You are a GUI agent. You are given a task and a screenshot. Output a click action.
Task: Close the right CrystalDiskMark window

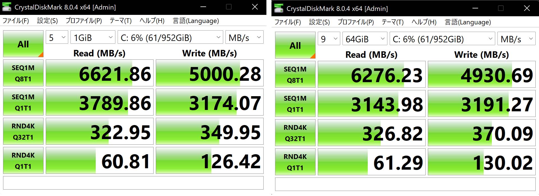(x=527, y=8)
